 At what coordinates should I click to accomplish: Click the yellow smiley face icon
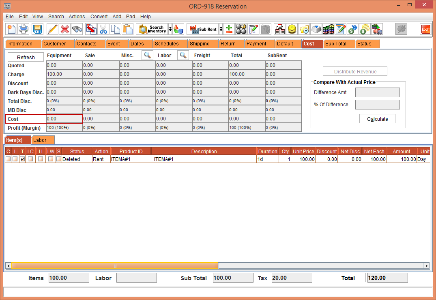292,29
